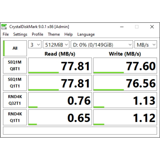Minimize the CrystalDiskMark window
The width and height of the screenshot is (160, 160).
coord(122,27)
